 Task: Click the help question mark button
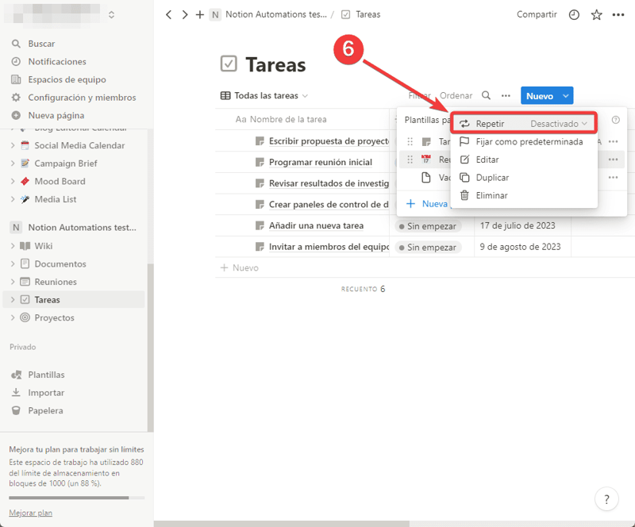606,499
